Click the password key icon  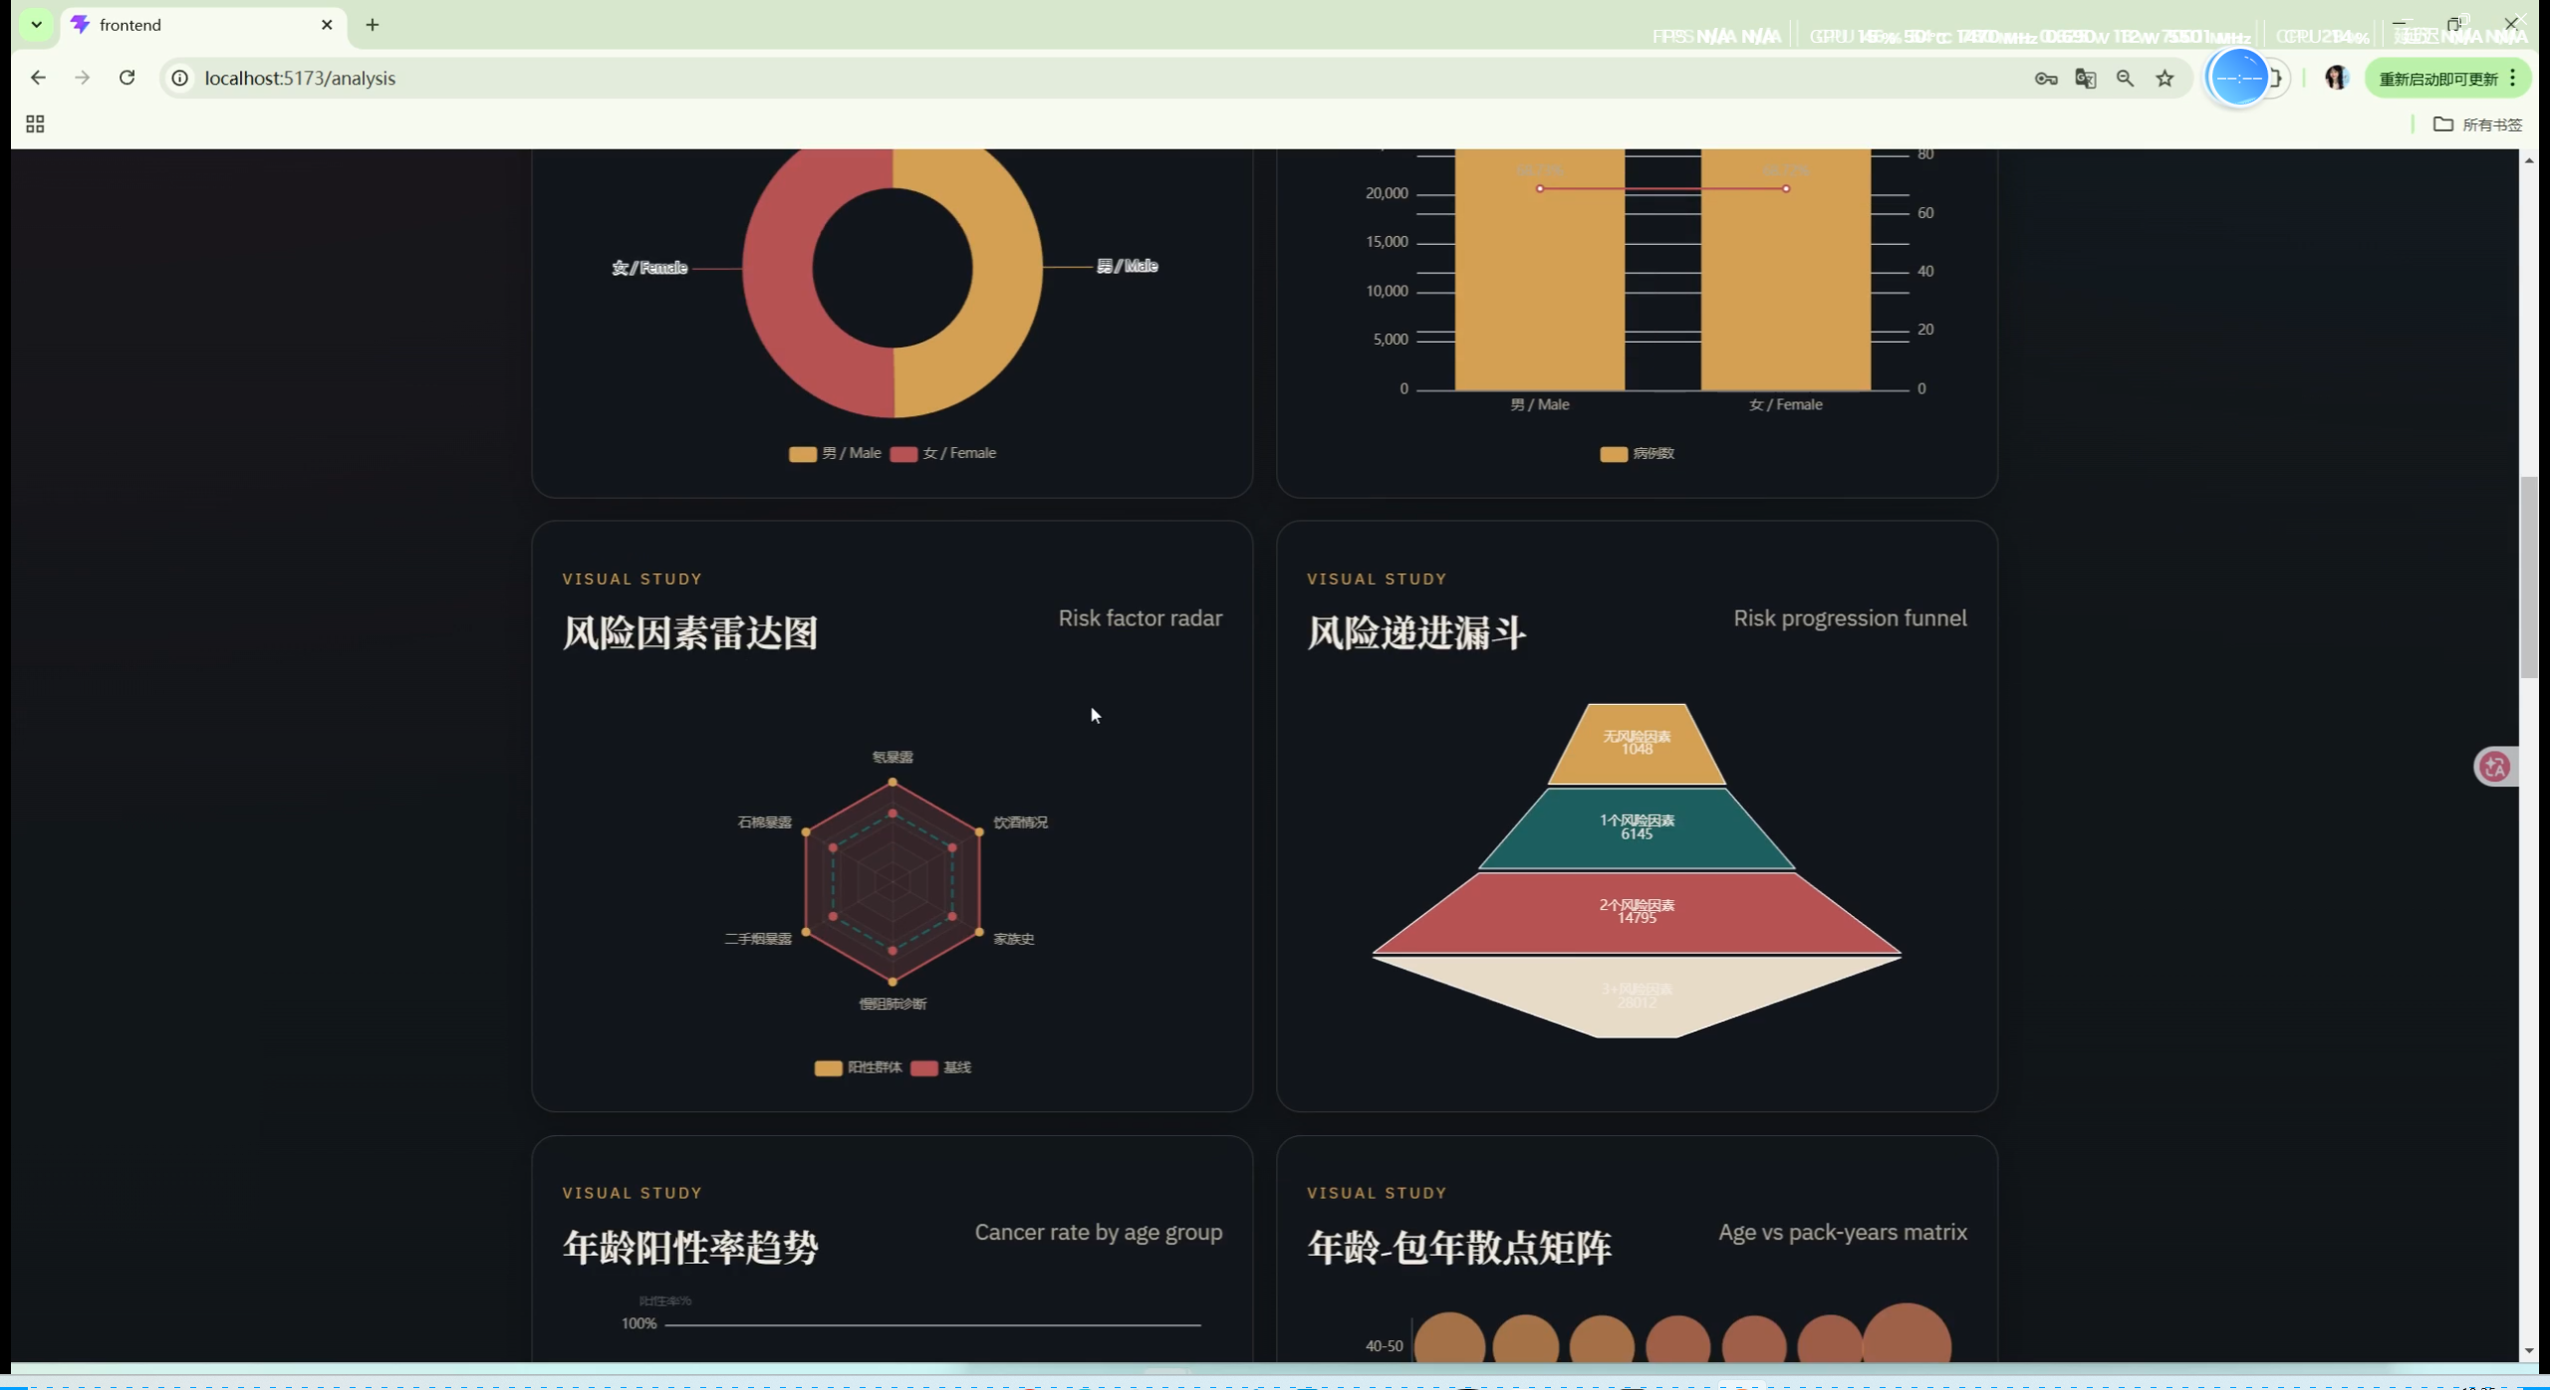click(x=2046, y=79)
